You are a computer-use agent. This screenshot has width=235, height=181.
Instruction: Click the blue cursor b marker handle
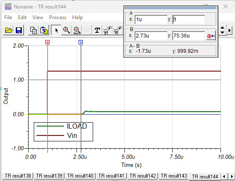click(81, 43)
